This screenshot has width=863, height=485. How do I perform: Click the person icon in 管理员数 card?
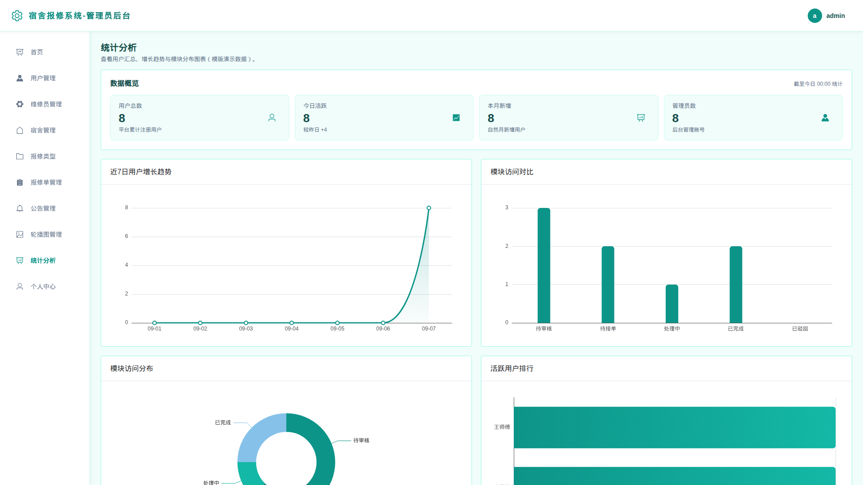[825, 118]
